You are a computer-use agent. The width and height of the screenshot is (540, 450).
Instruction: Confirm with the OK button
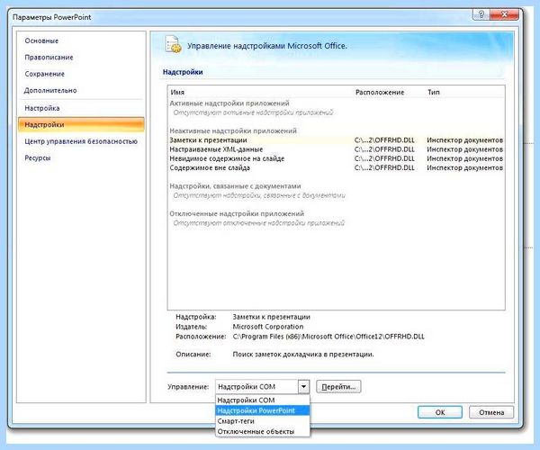click(440, 412)
